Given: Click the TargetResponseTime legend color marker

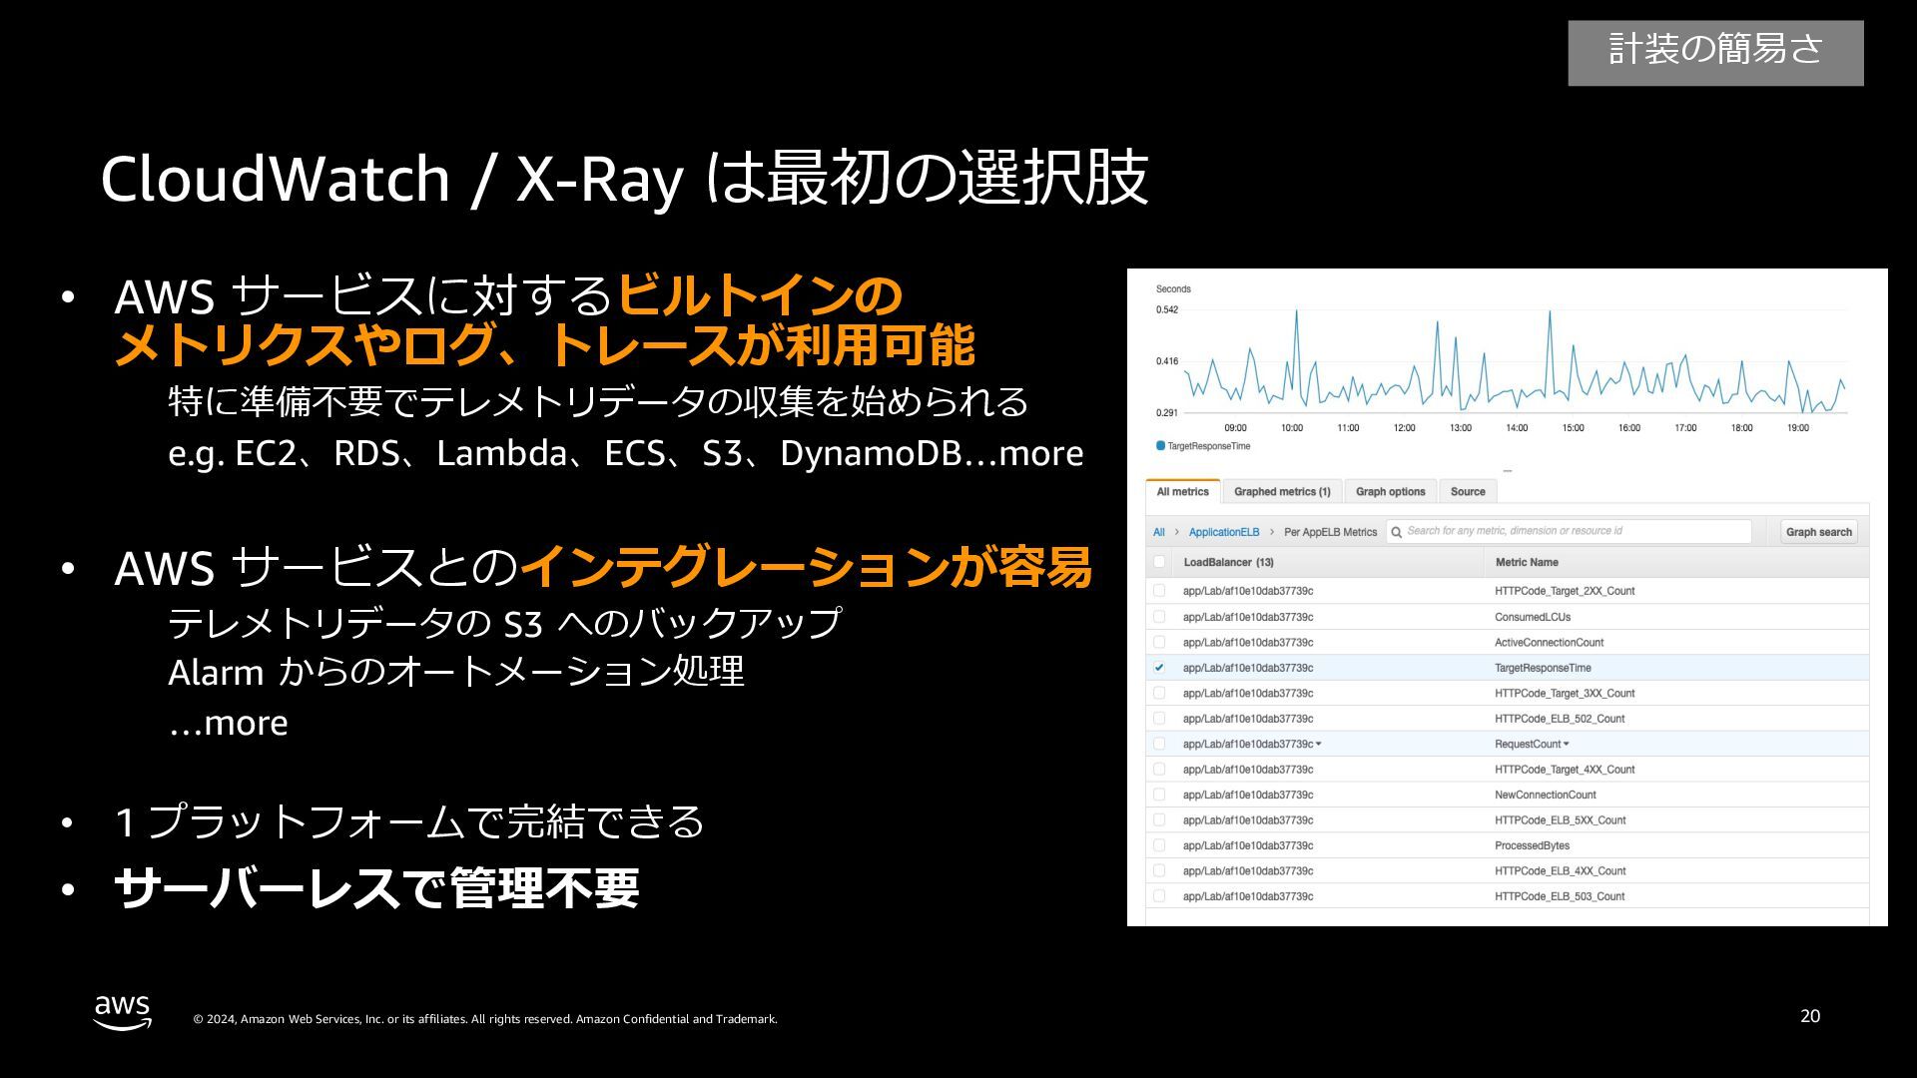Looking at the screenshot, I should click(1160, 446).
